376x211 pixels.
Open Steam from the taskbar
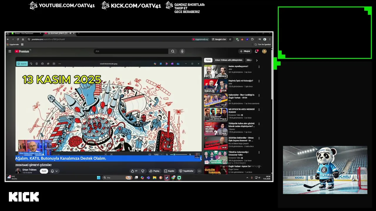click(167, 178)
